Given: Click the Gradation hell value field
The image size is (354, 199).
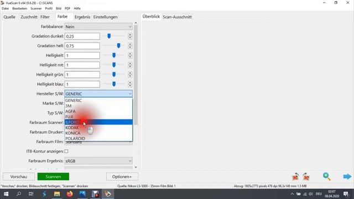Looking at the screenshot, I should 82,46.
